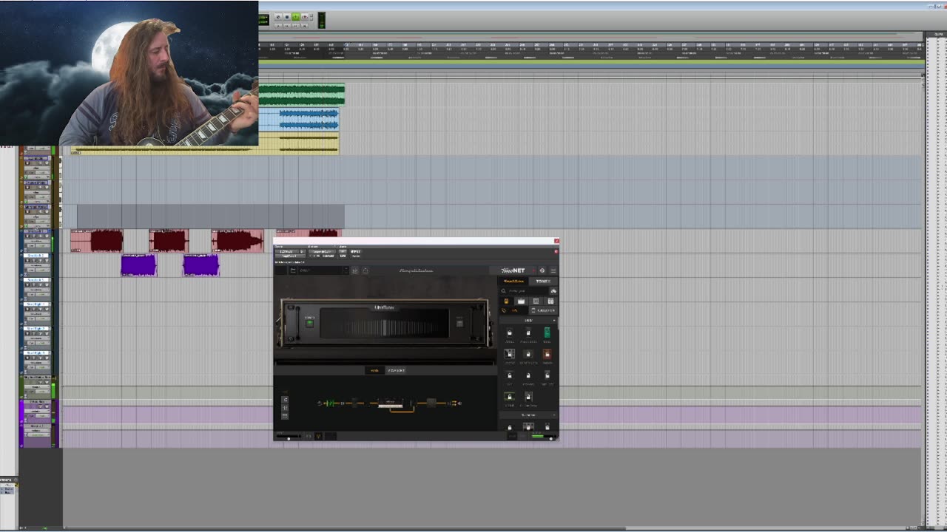This screenshot has height=532, width=947.
Task: Select the first dark red audio clip
Action: 97,241
